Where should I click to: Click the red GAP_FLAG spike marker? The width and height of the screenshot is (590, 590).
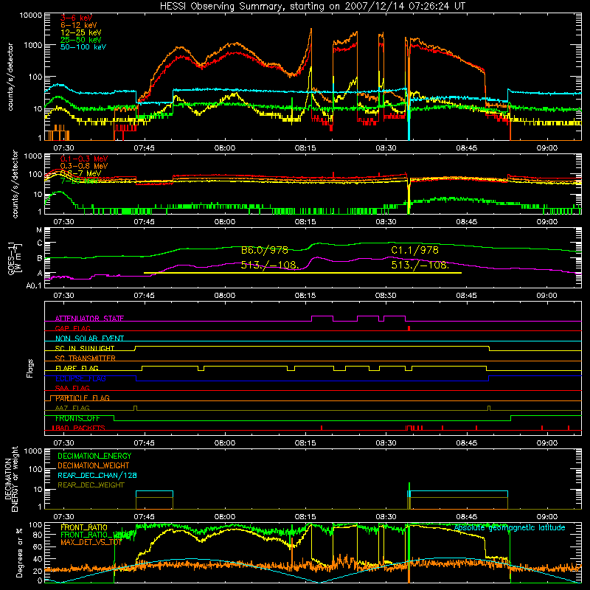(x=409, y=328)
